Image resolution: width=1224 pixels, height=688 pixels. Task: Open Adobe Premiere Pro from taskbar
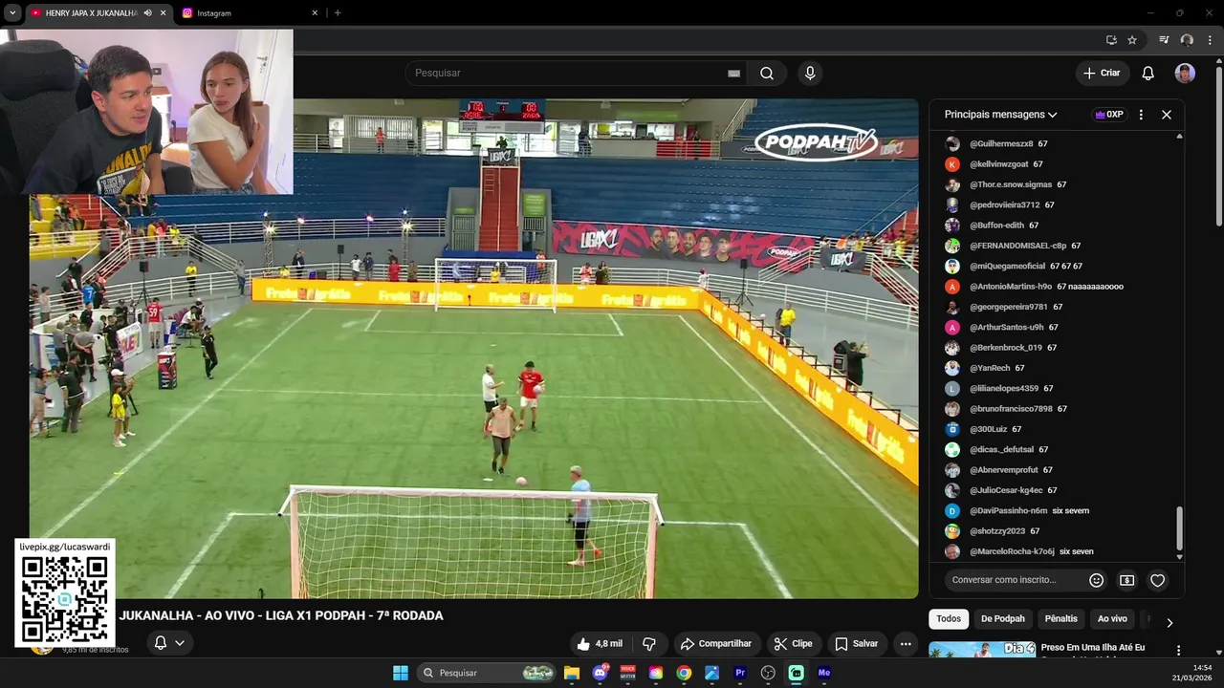[740, 673]
